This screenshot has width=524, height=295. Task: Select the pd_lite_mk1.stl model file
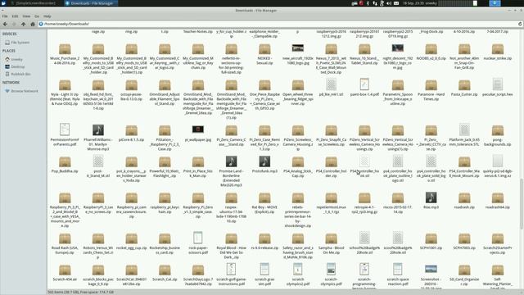click(331, 84)
